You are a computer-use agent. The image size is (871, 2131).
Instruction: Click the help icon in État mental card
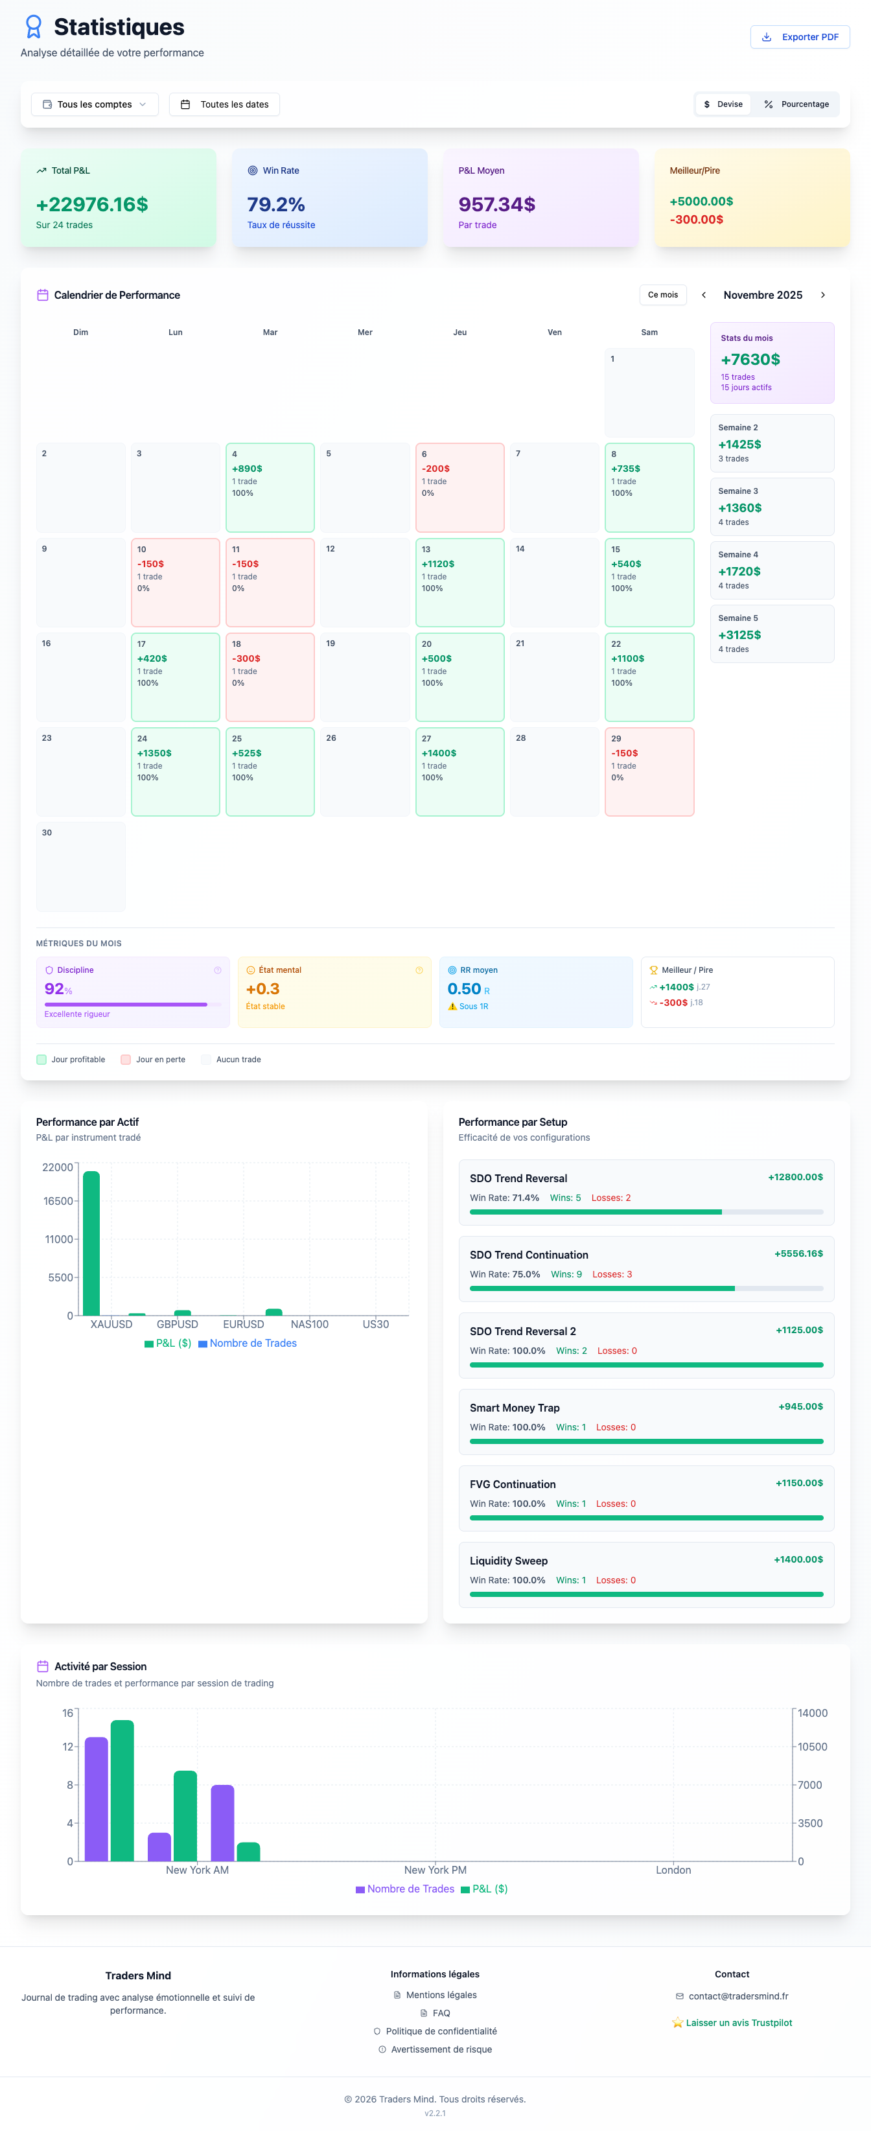click(x=419, y=970)
